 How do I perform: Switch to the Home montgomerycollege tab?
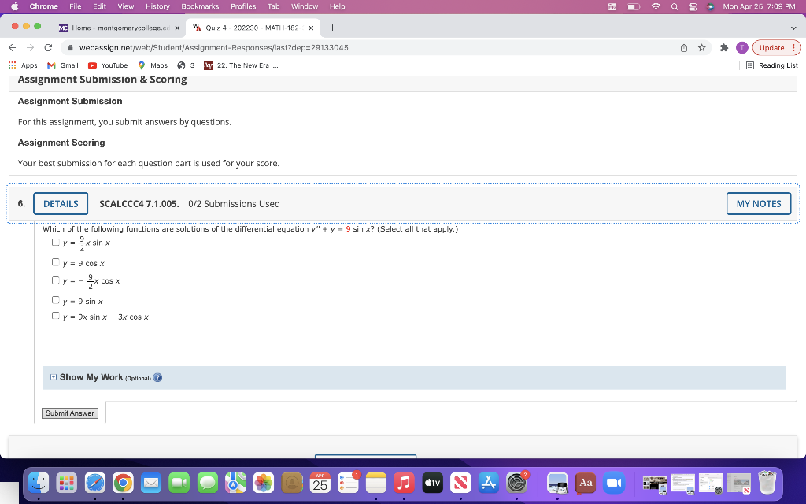click(x=118, y=27)
